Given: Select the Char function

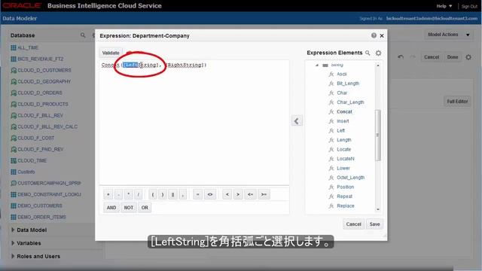Looking at the screenshot, I should click(x=342, y=93).
